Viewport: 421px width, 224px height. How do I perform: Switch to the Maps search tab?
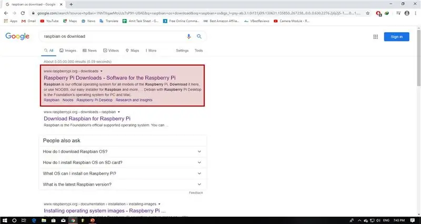click(132, 50)
